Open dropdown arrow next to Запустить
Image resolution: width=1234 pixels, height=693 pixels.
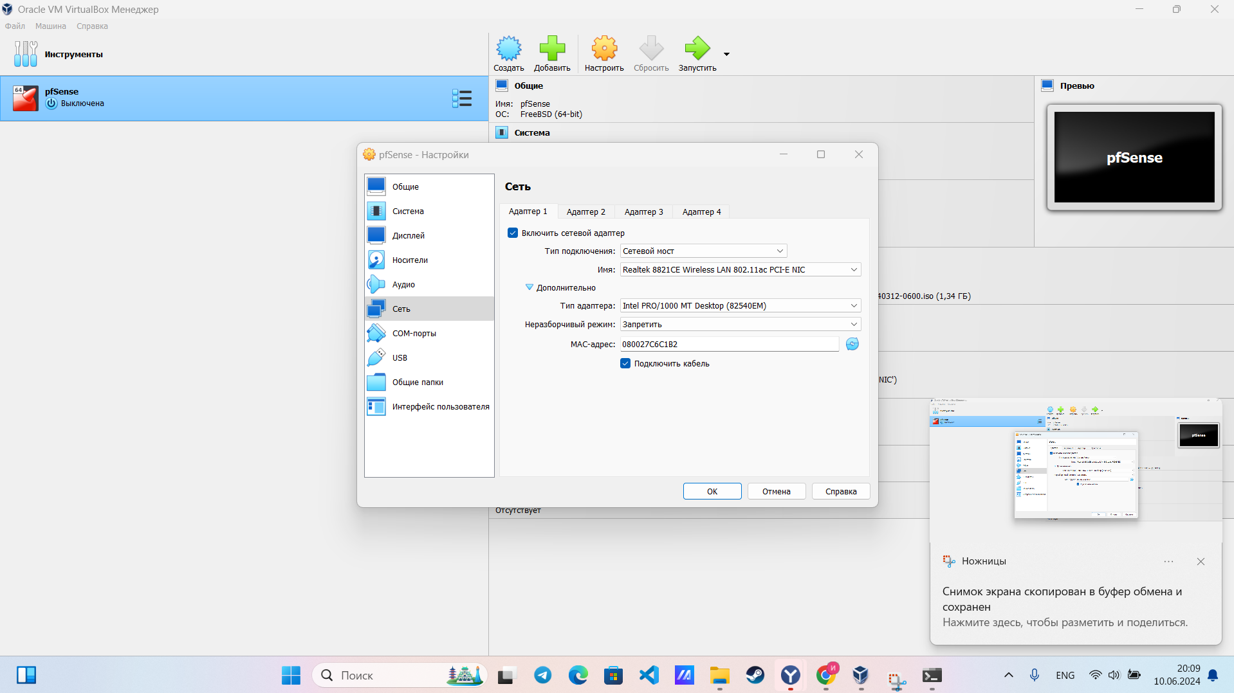point(726,55)
